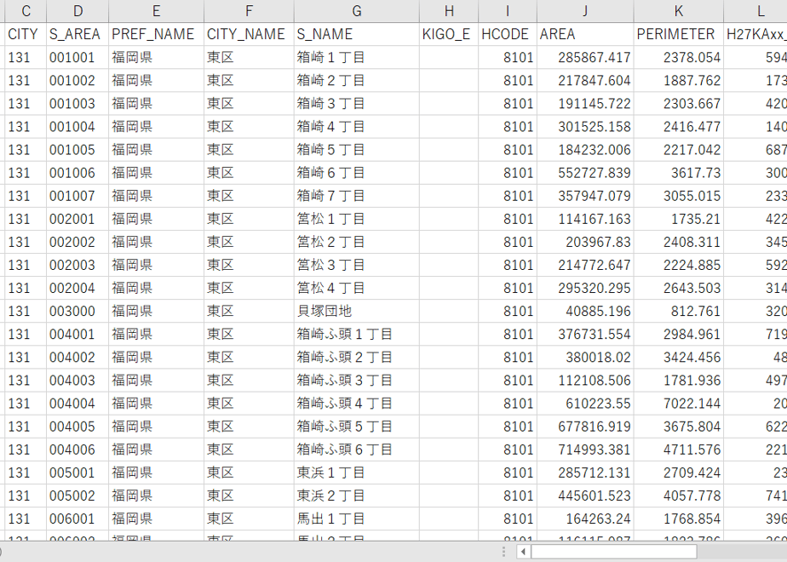Click the horizontal scrollbar thumb
The image size is (787, 562).
click(x=614, y=552)
